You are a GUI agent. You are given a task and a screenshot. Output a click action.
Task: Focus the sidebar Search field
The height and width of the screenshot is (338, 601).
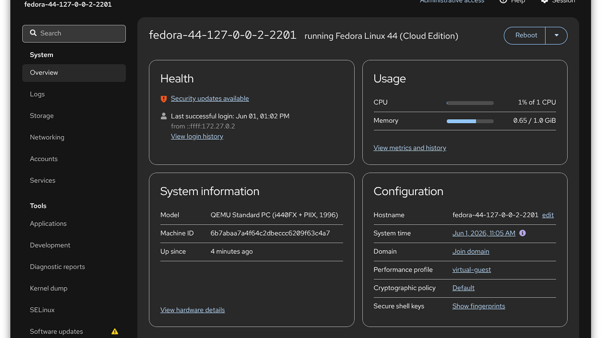point(74,34)
